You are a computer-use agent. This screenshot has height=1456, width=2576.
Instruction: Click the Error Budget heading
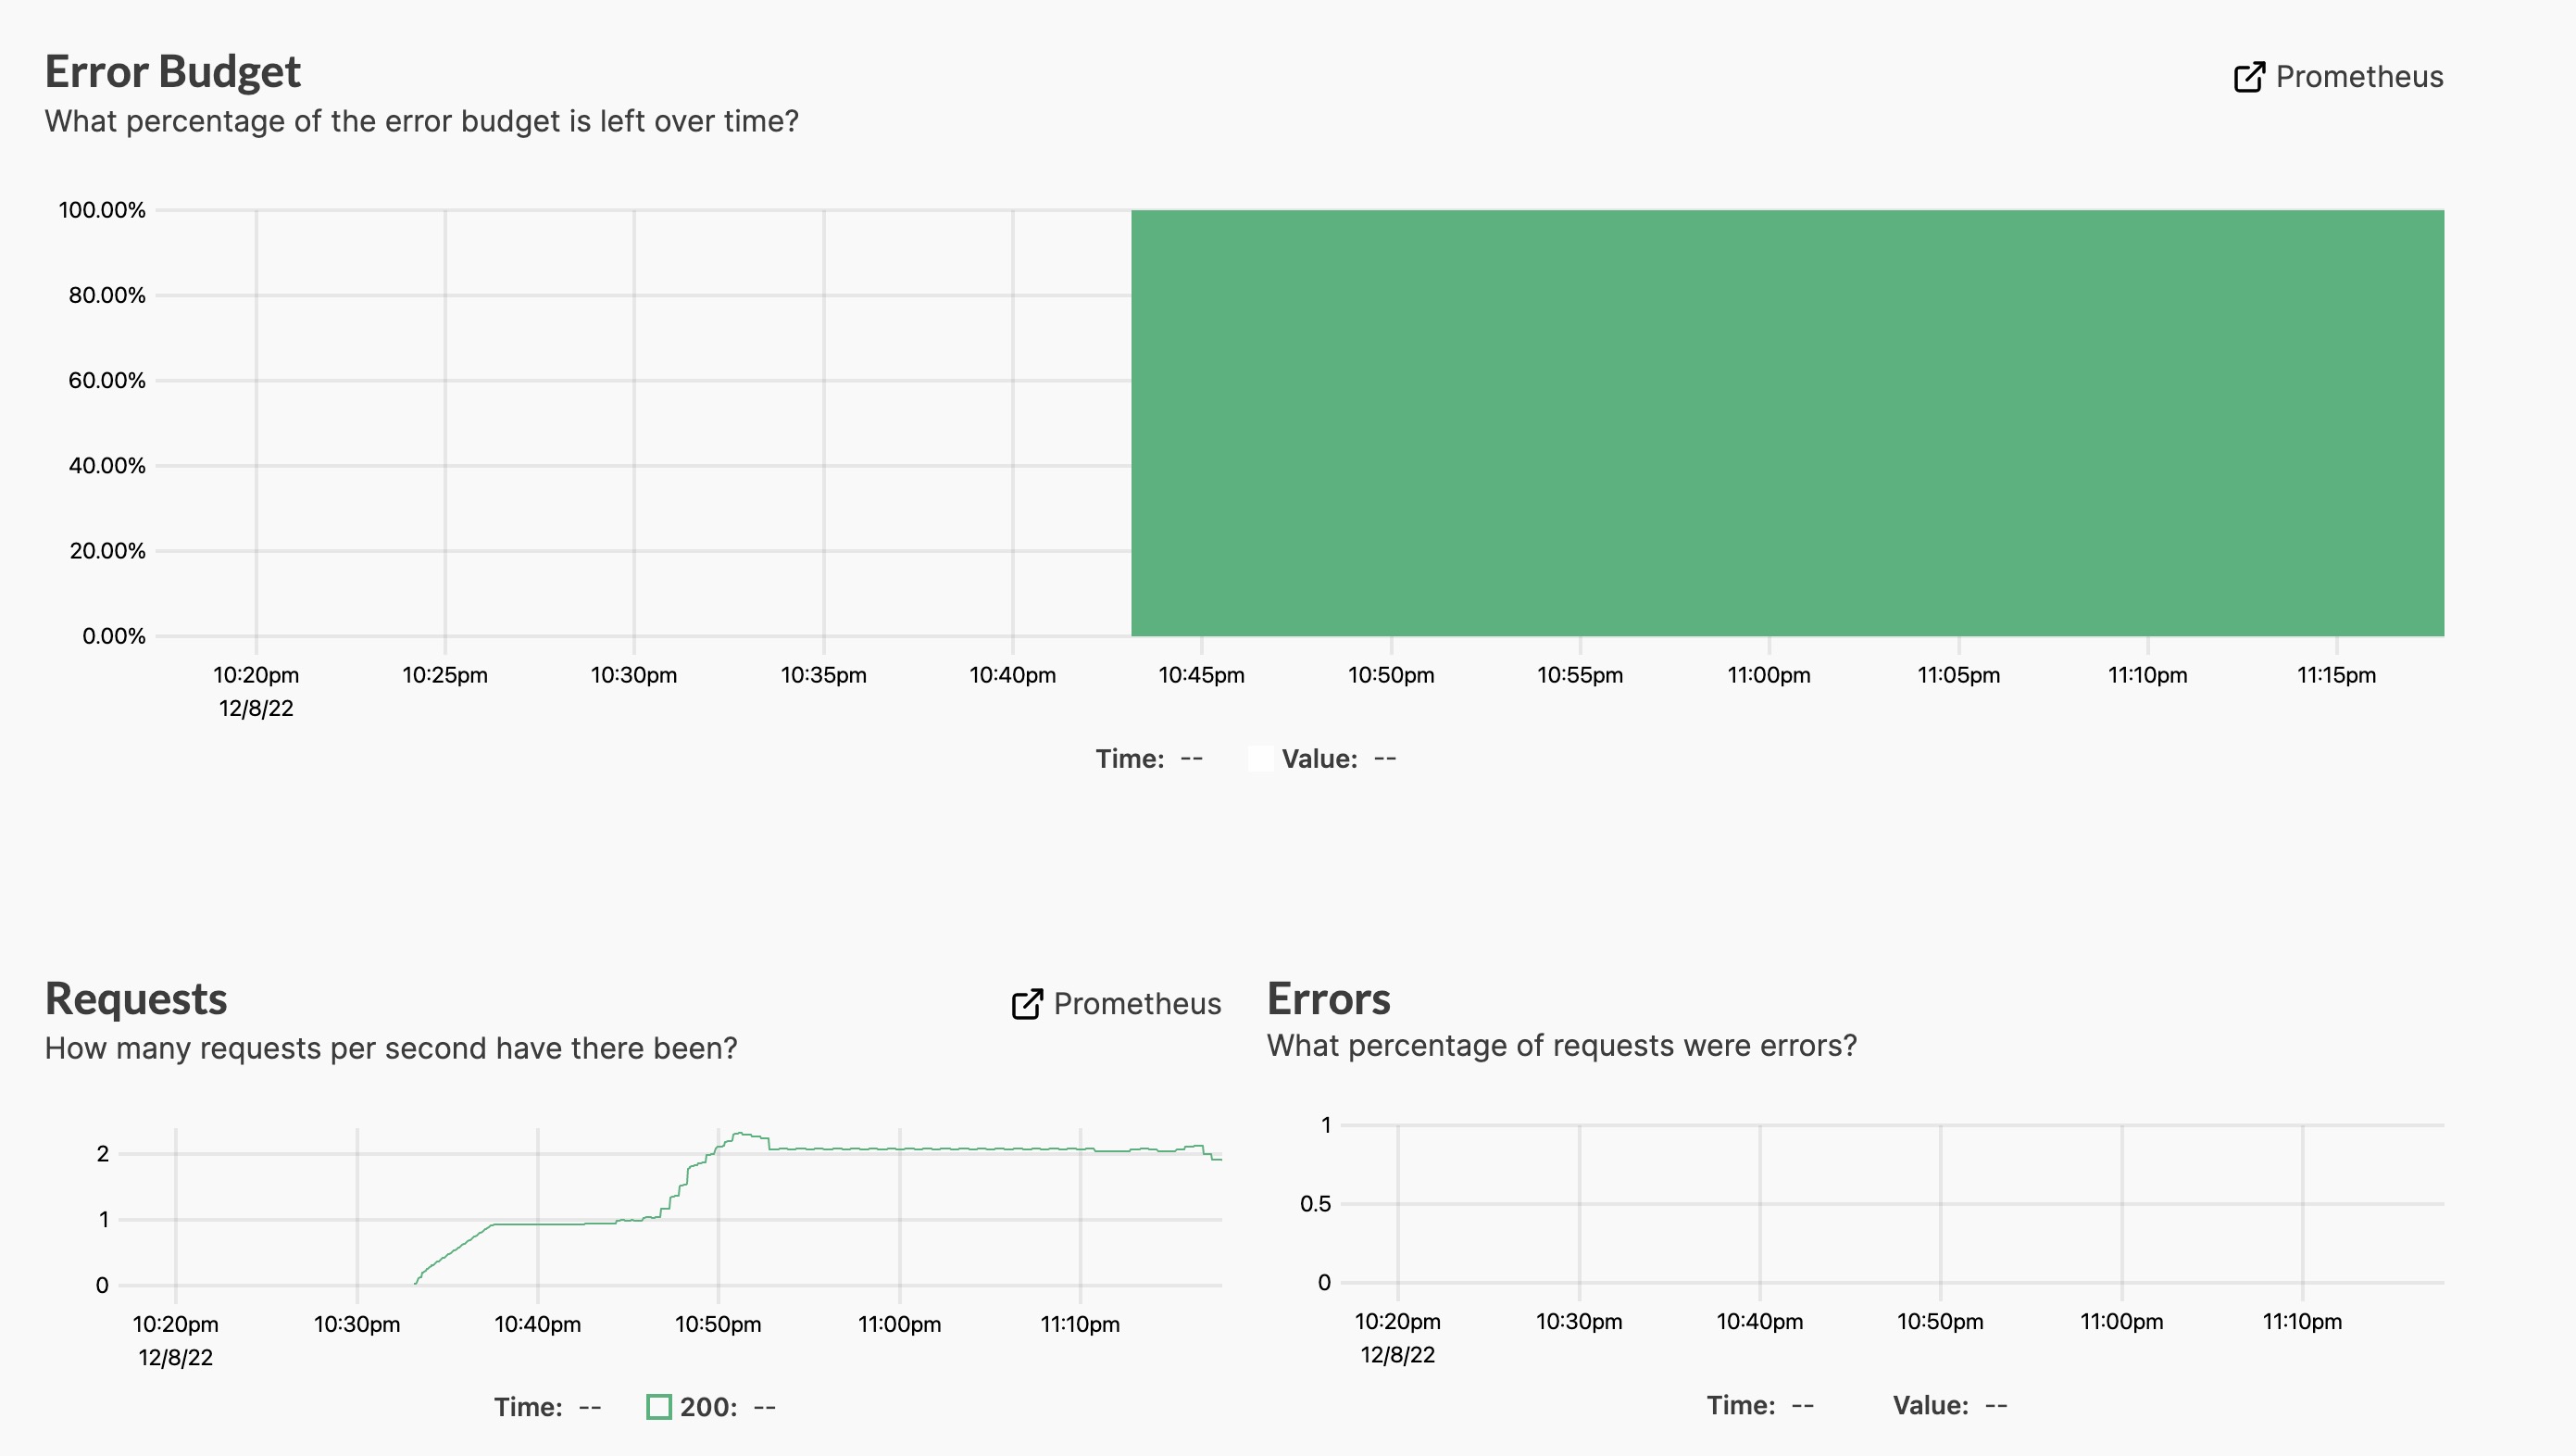pos(172,72)
